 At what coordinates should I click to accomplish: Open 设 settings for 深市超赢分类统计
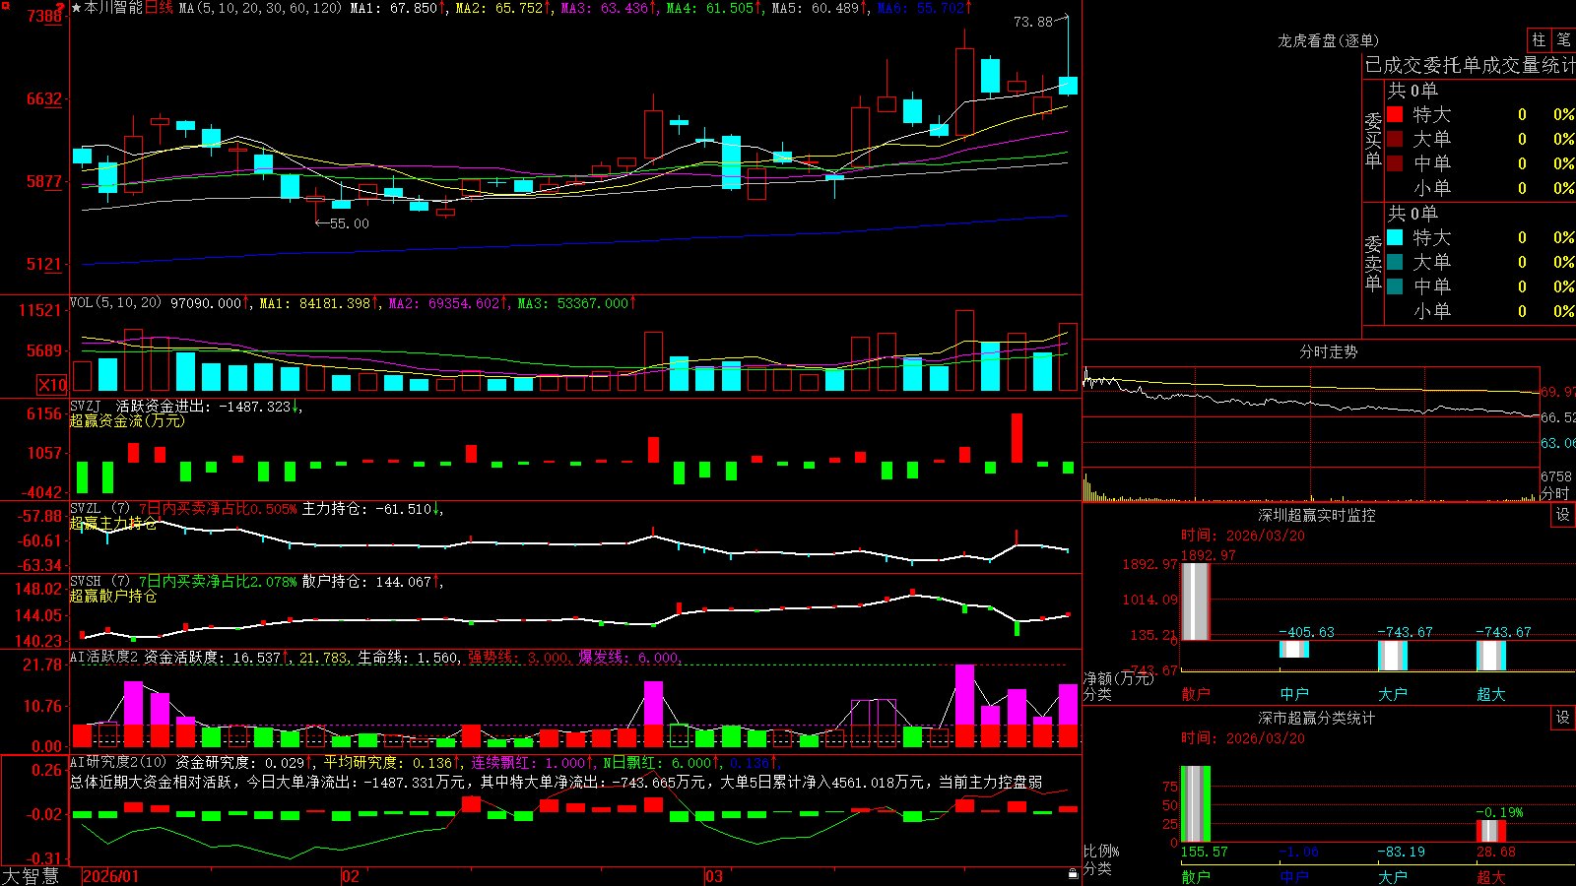point(1562,718)
